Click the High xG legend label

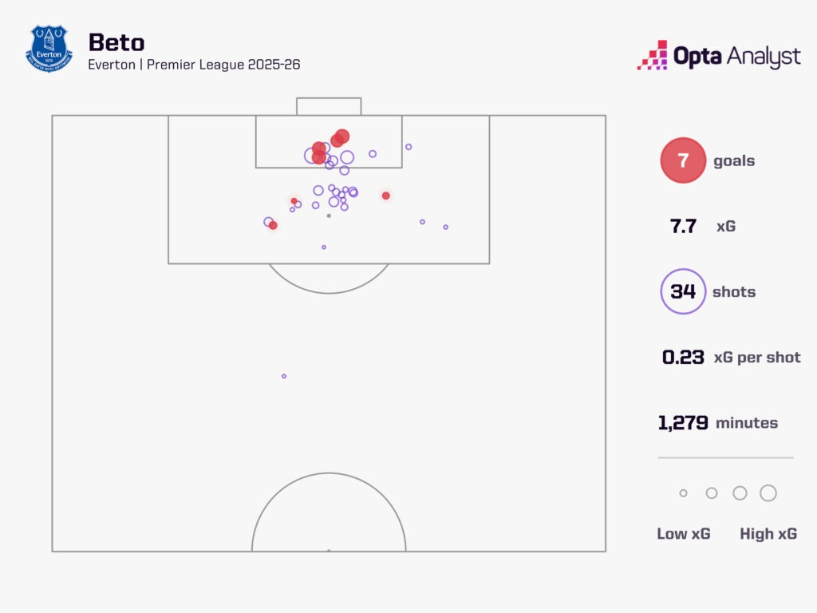(768, 534)
